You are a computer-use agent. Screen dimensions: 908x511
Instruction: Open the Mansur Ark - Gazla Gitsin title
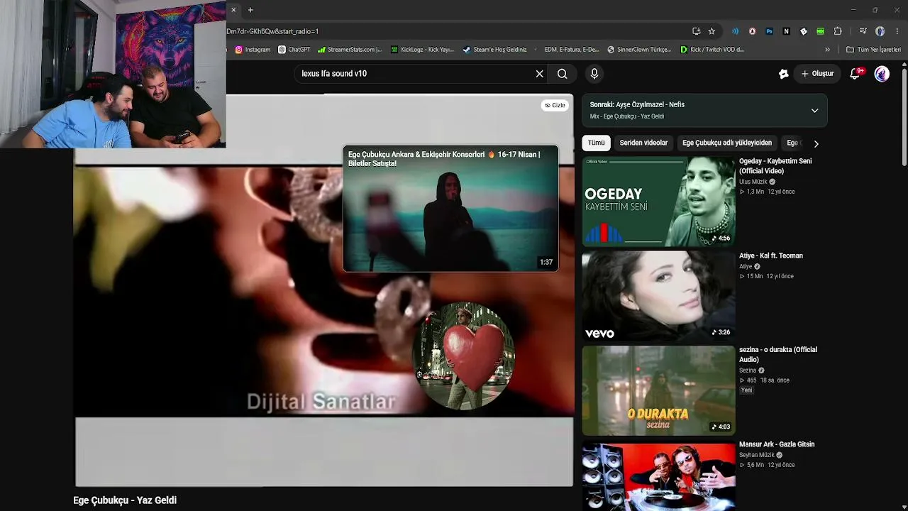point(777,444)
